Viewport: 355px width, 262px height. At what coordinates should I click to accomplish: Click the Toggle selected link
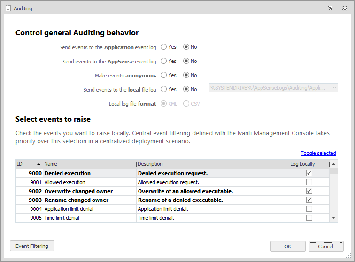click(x=318, y=153)
